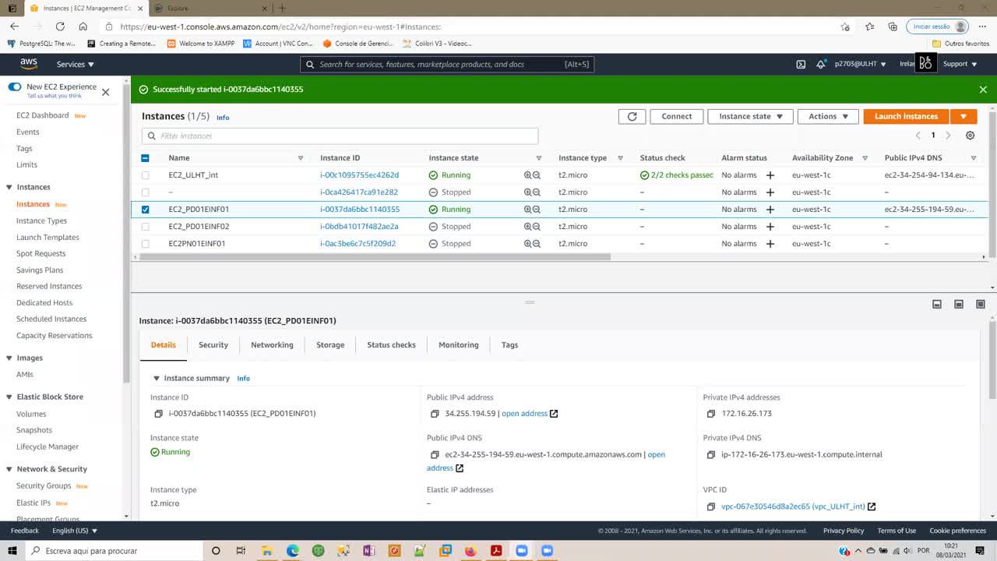Click the browser home button
997x561 pixels.
click(x=83, y=26)
